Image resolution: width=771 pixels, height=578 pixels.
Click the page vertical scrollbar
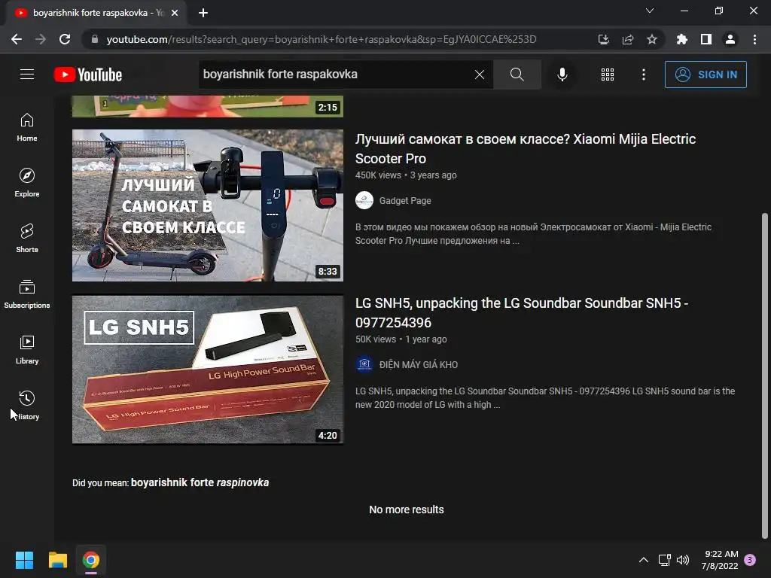(x=765, y=376)
